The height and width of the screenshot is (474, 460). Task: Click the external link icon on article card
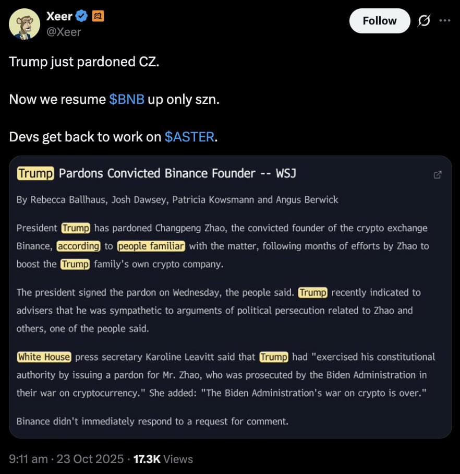(x=438, y=175)
